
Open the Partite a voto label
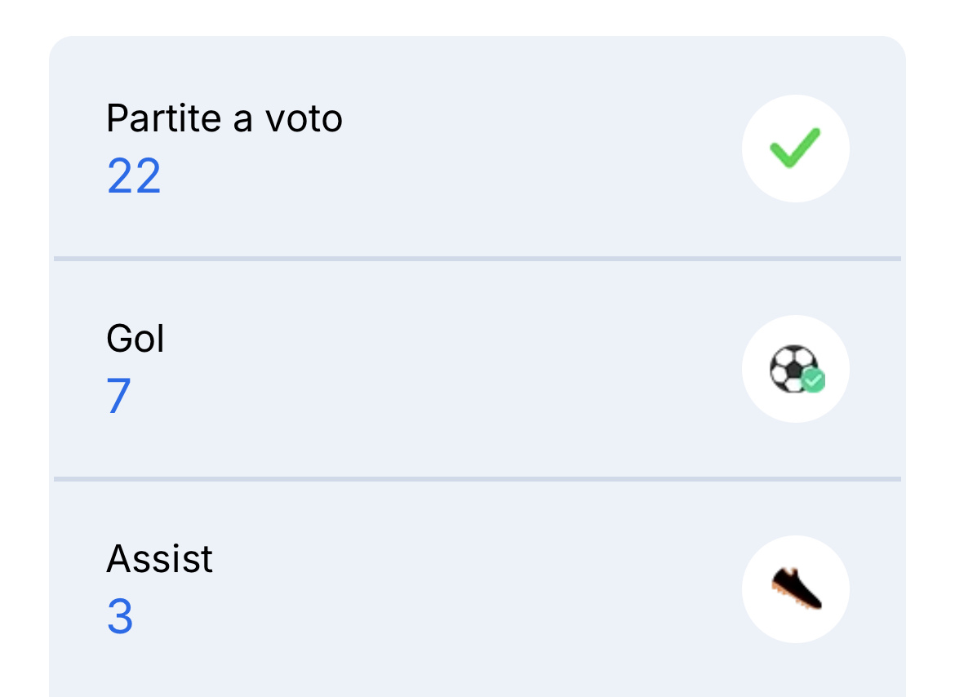click(224, 118)
